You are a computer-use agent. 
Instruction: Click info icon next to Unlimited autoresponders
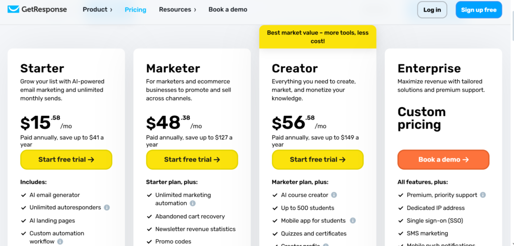[x=106, y=208]
